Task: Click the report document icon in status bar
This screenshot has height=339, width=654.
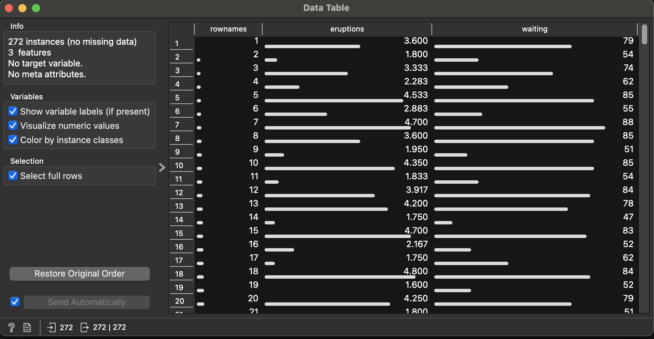Action: 27,327
